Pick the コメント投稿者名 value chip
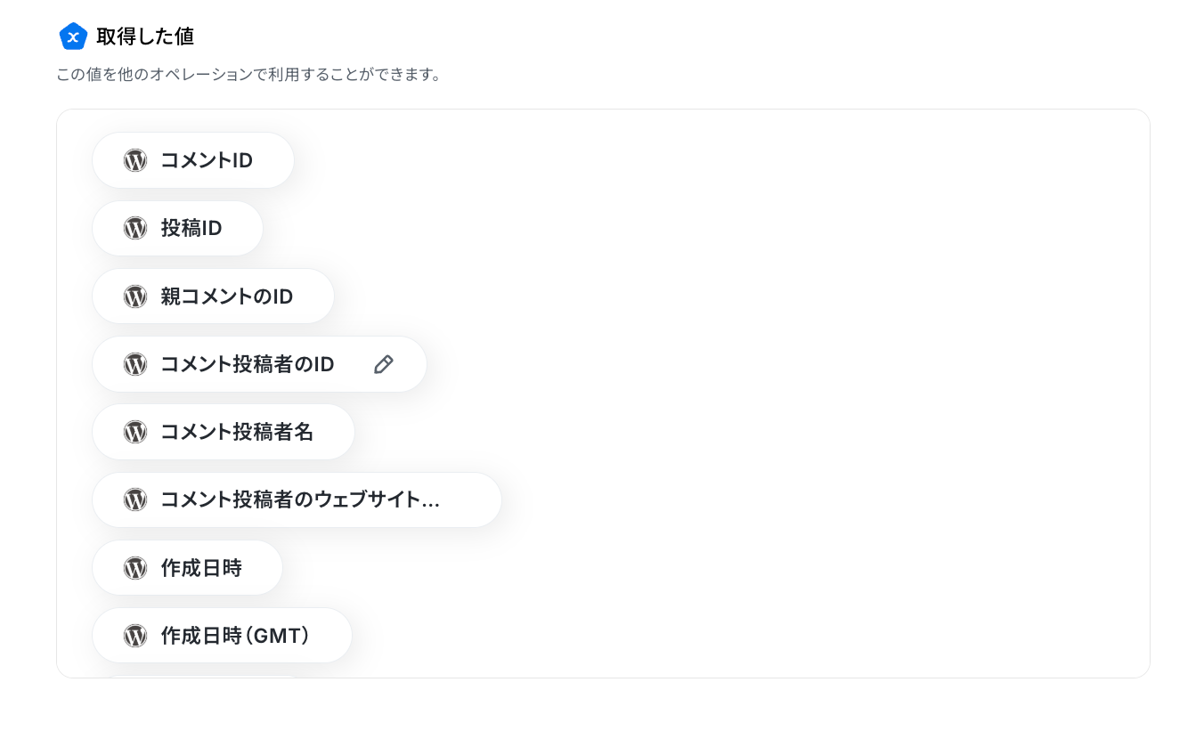1204x739 pixels. pyautogui.click(x=224, y=432)
